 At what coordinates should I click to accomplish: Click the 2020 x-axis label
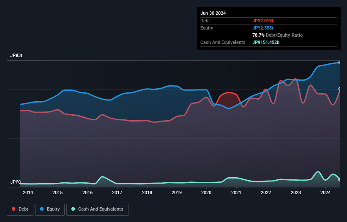pos(206,192)
